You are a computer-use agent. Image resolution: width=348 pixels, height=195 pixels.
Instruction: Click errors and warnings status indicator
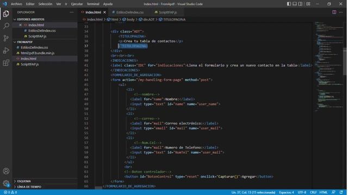[x=10, y=192]
